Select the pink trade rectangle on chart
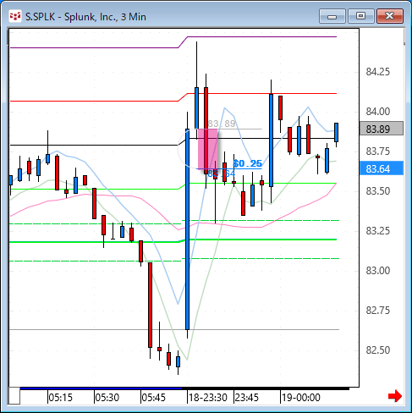 click(x=208, y=149)
